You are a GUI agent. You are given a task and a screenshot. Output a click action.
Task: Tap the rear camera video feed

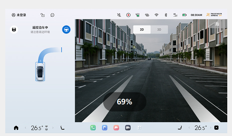pyautogui.click(x=151, y=71)
